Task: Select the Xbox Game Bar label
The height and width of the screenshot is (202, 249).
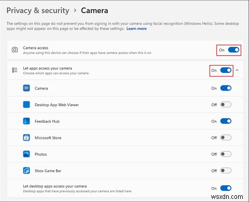Action: [x=48, y=171]
